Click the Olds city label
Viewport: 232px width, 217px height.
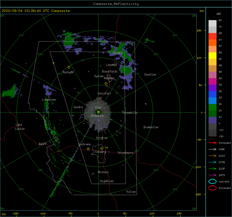point(98,108)
